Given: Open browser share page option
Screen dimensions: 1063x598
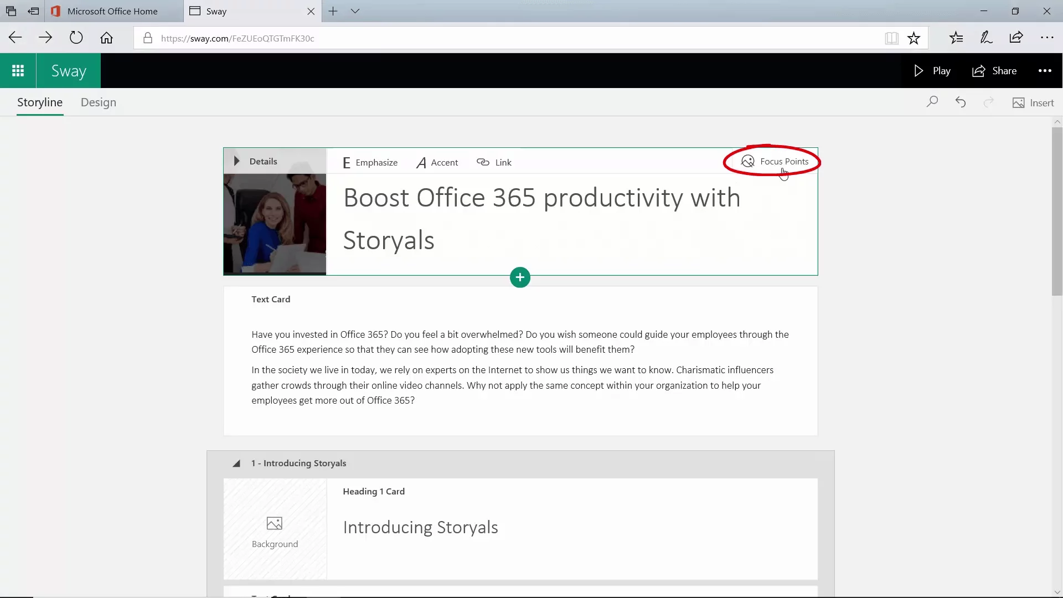Looking at the screenshot, I should tap(1016, 38).
